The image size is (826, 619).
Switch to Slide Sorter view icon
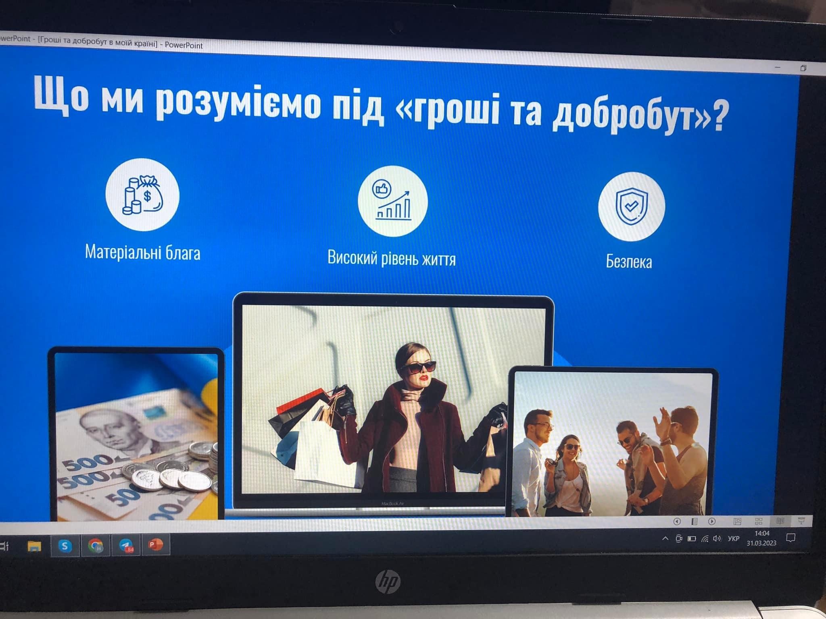pos(759,521)
